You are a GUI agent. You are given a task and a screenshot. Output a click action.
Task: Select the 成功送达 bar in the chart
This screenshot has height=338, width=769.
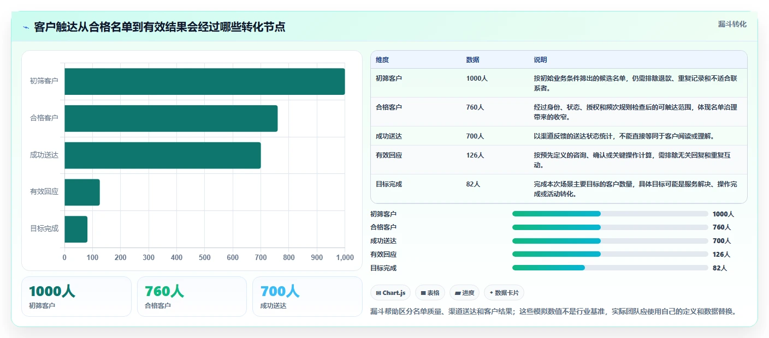point(163,155)
